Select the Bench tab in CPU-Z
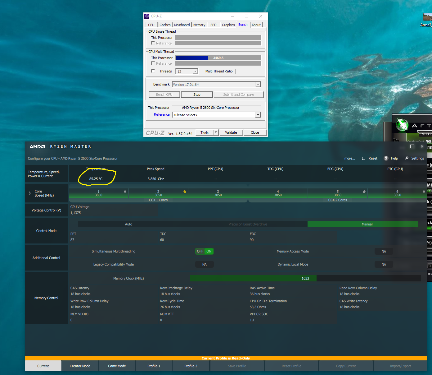The image size is (432, 375). tap(243, 25)
